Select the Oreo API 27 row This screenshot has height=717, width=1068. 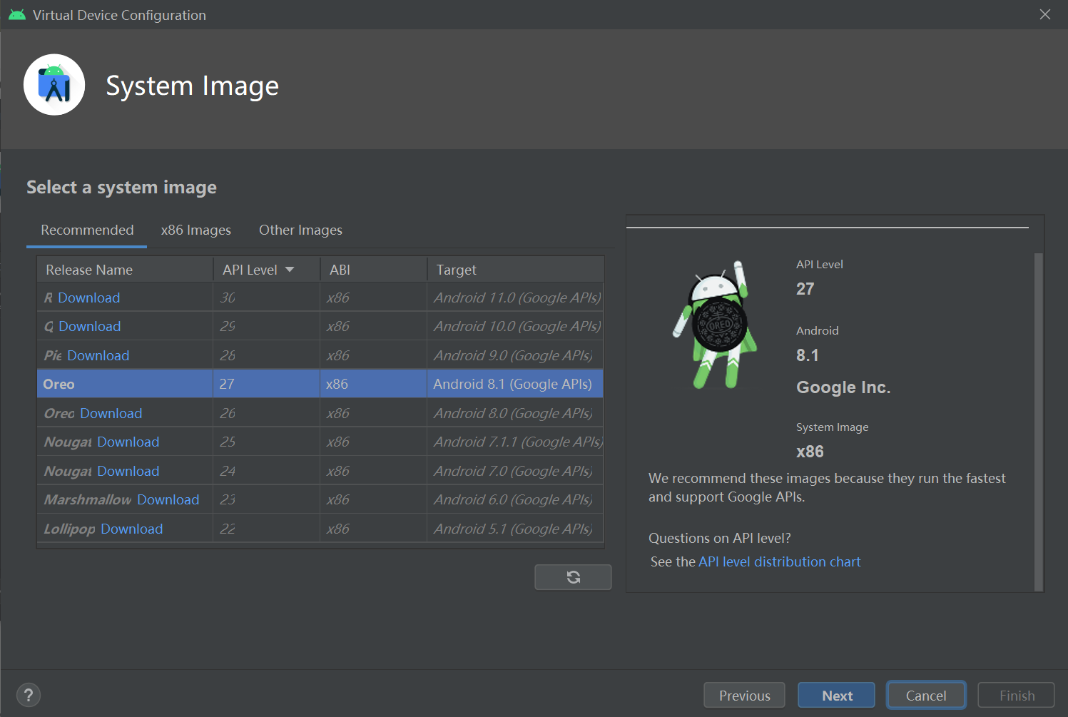320,384
